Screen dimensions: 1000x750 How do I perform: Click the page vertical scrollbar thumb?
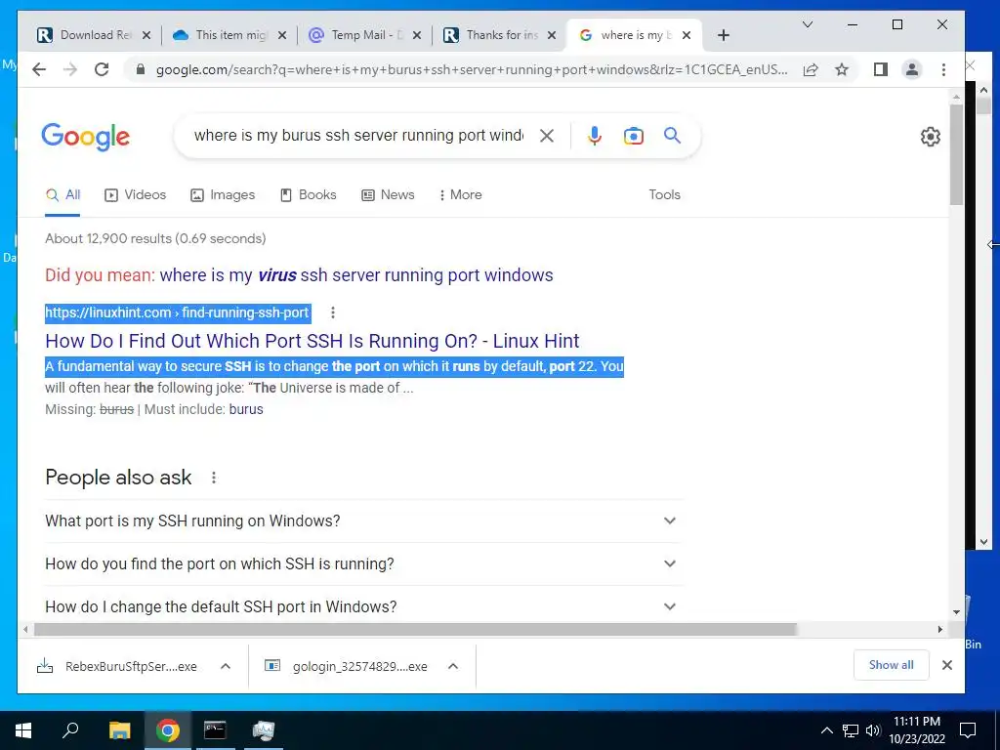[956, 155]
